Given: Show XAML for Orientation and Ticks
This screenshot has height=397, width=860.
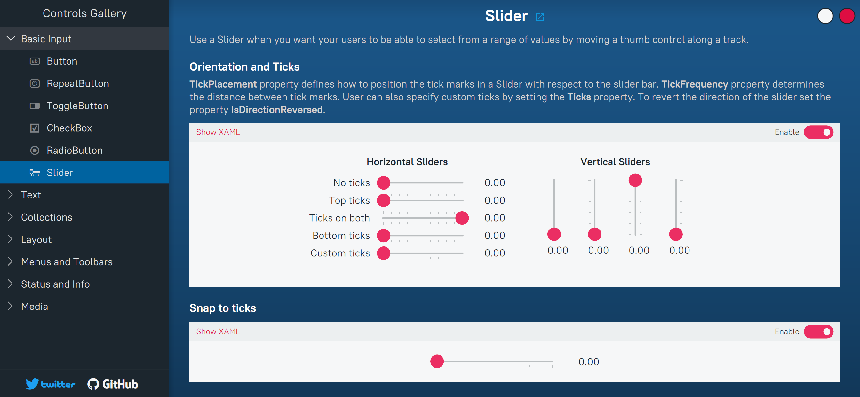Looking at the screenshot, I should tap(218, 132).
